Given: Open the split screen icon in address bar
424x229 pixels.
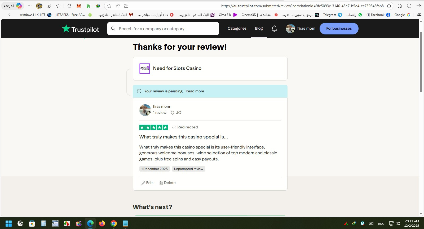Looking at the screenshot, I should (x=126, y=6).
